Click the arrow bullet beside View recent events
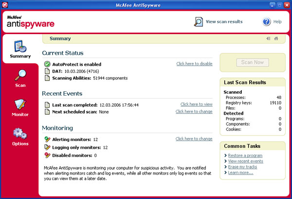Image resolution: width=292 pixels, height=199 pixels. (x=225, y=161)
